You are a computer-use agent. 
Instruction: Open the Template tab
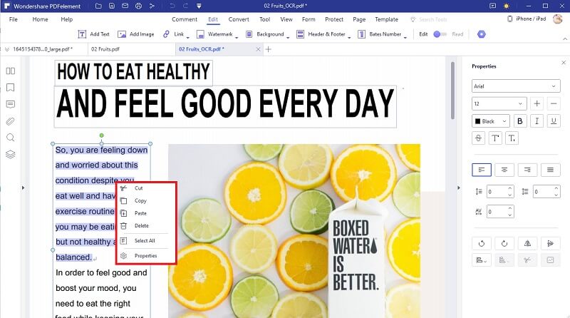coord(386,19)
